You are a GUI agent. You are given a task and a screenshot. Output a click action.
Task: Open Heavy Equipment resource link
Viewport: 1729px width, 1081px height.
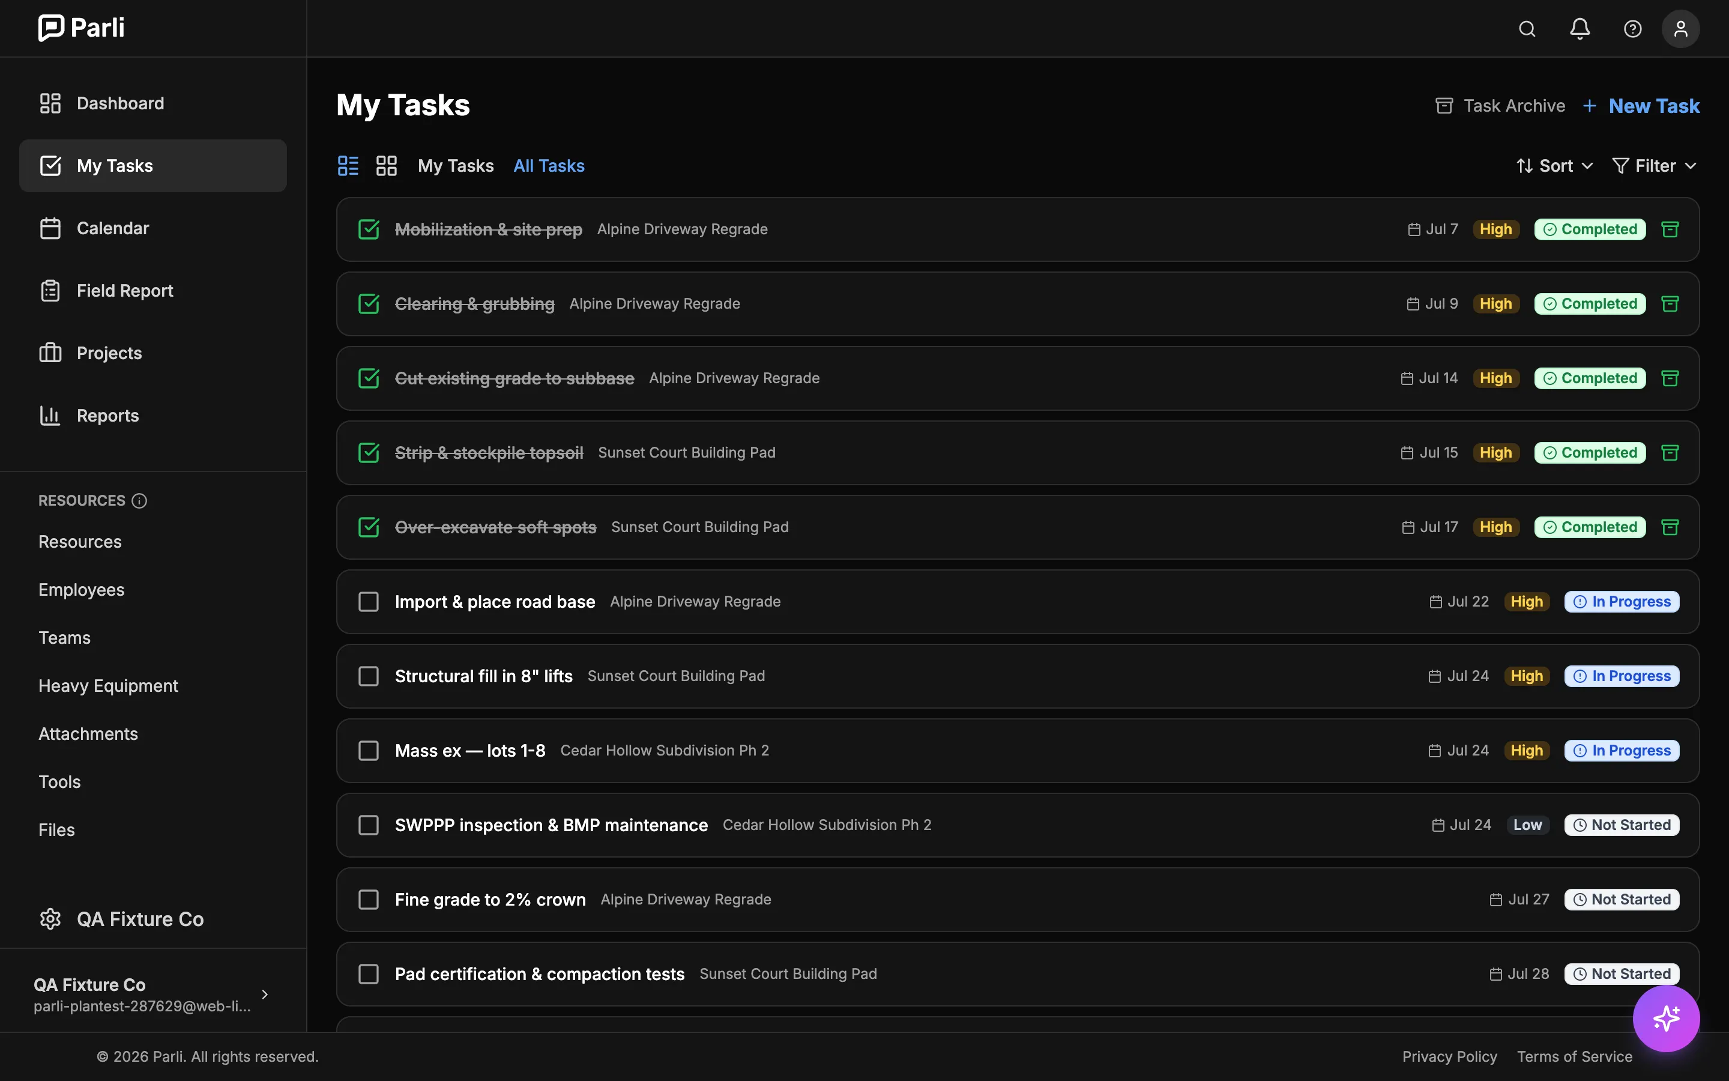click(x=108, y=686)
